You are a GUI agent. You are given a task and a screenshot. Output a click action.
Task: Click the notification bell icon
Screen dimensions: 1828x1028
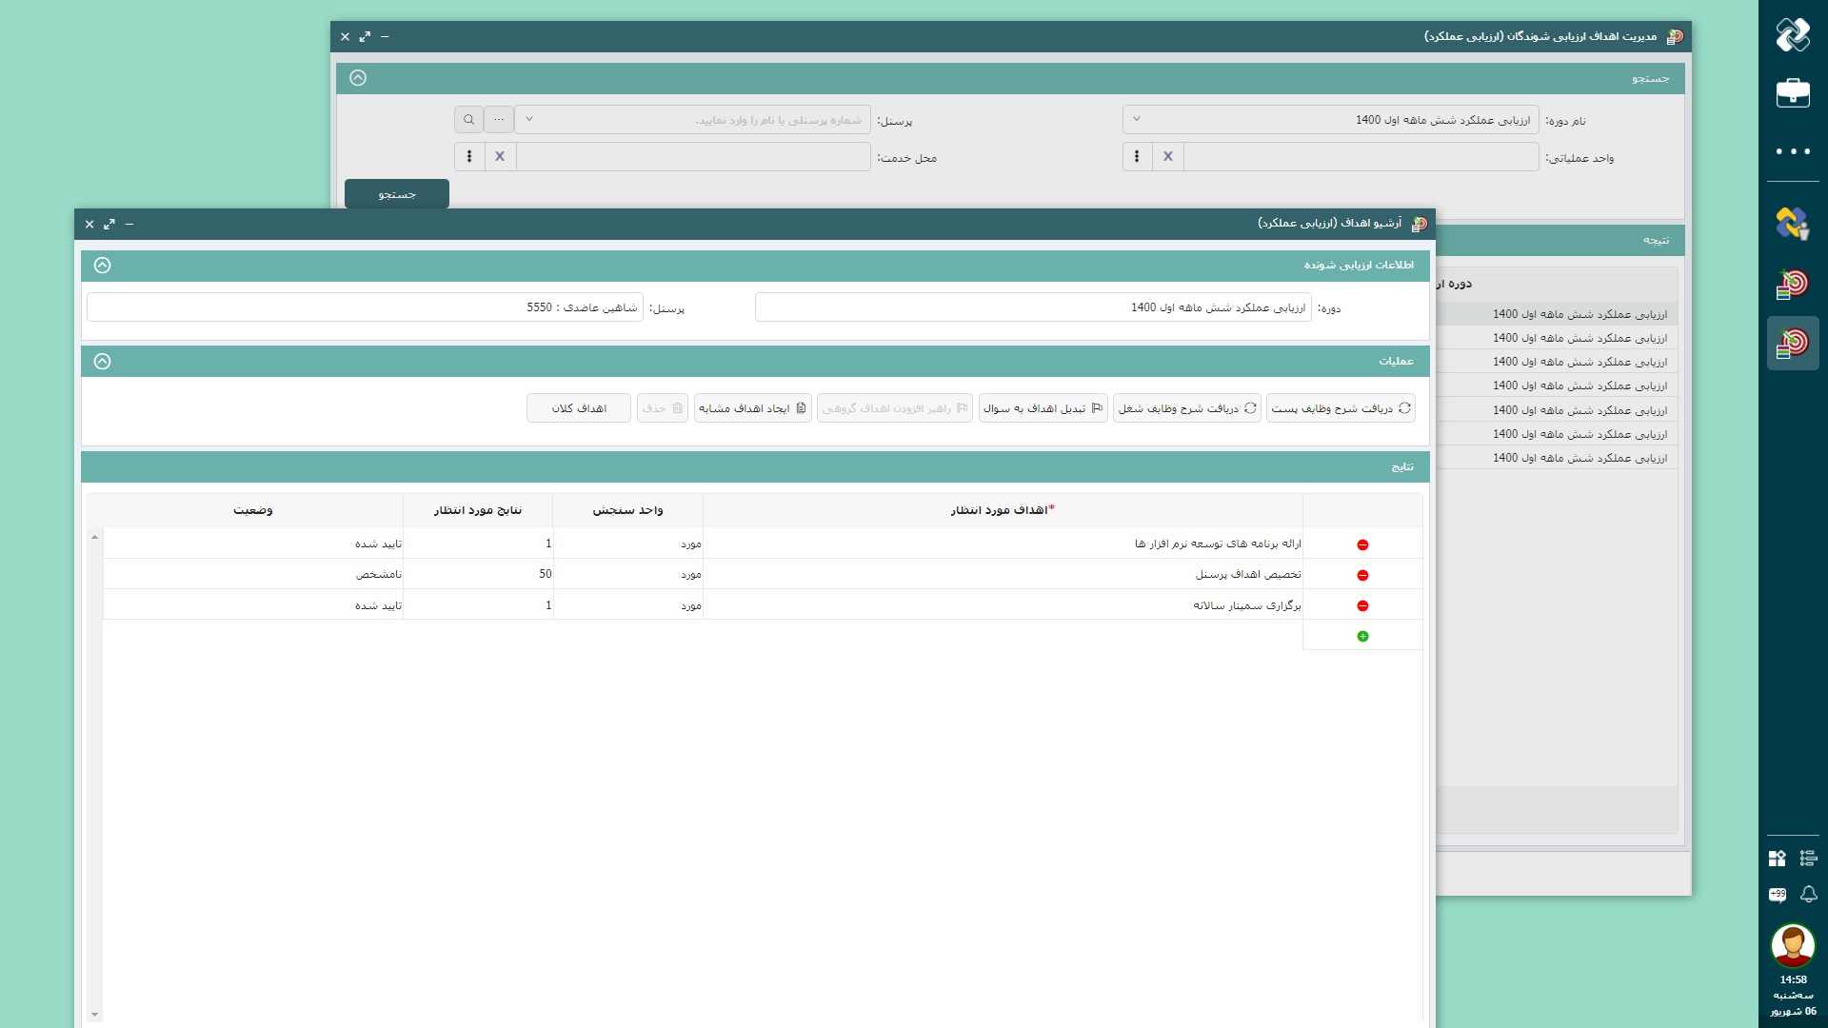coord(1809,894)
